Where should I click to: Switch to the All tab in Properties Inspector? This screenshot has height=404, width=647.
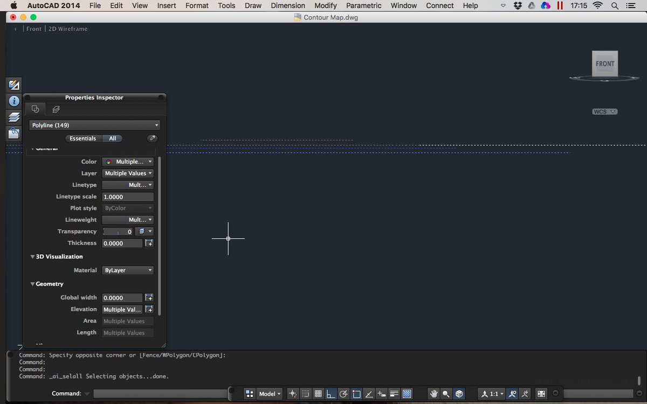pyautogui.click(x=113, y=138)
